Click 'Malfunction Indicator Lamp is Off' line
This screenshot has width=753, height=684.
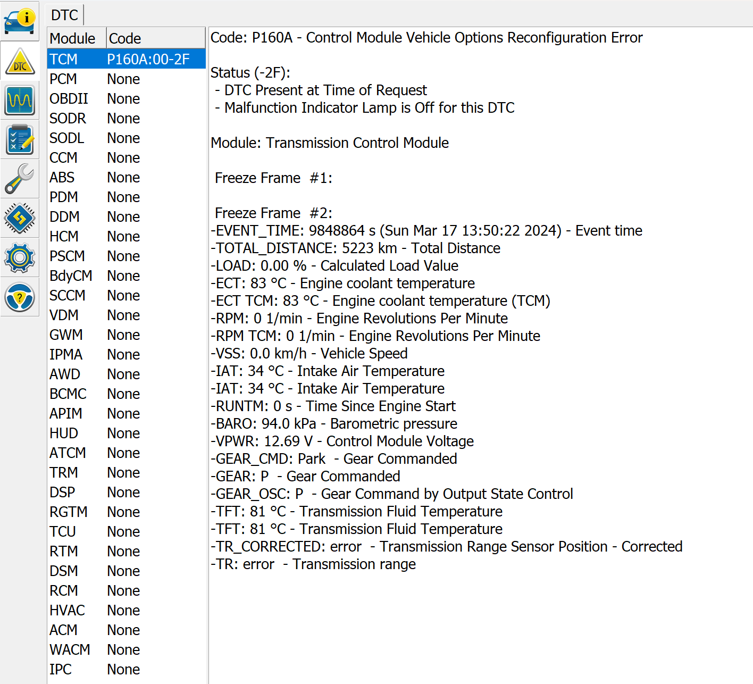tap(365, 108)
